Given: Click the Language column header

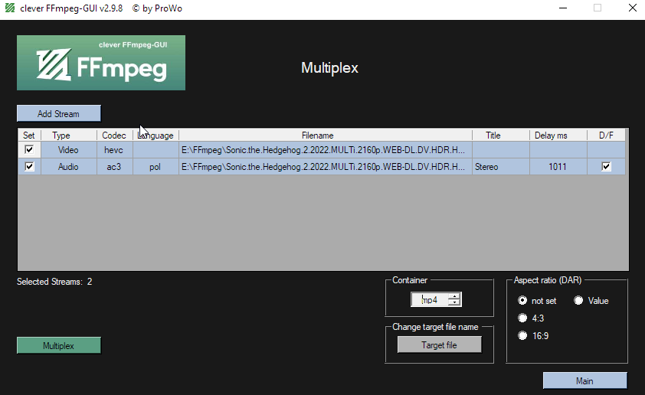Looking at the screenshot, I should pyautogui.click(x=156, y=135).
